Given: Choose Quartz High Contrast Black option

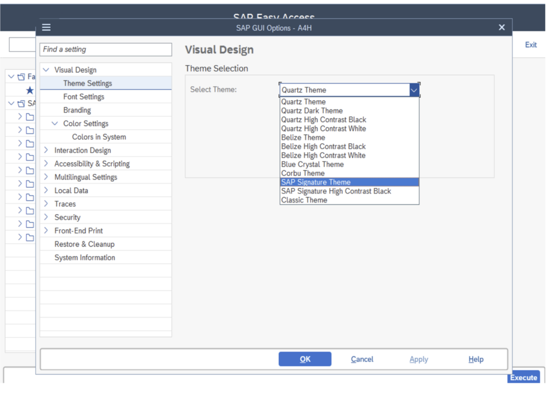Looking at the screenshot, I should [x=349, y=120].
